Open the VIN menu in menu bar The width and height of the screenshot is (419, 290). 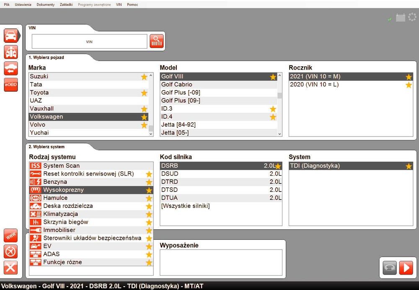[x=119, y=5]
